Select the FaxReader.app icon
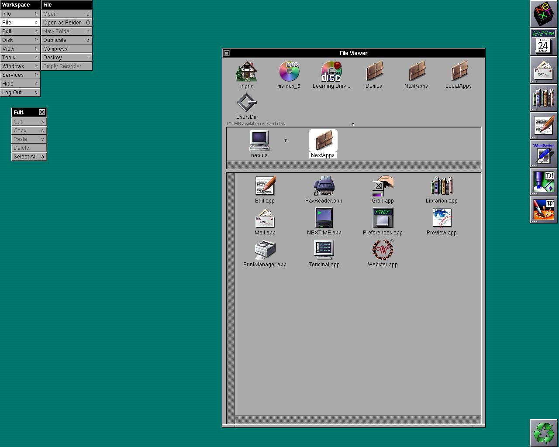559x447 pixels. click(x=324, y=186)
